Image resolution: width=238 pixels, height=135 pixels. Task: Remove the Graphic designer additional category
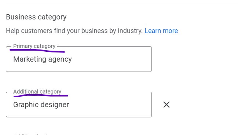tap(166, 105)
